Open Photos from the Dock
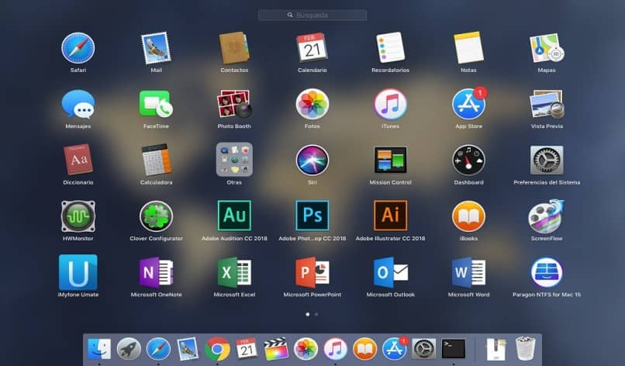This screenshot has width=625, height=366. pyautogui.click(x=306, y=349)
